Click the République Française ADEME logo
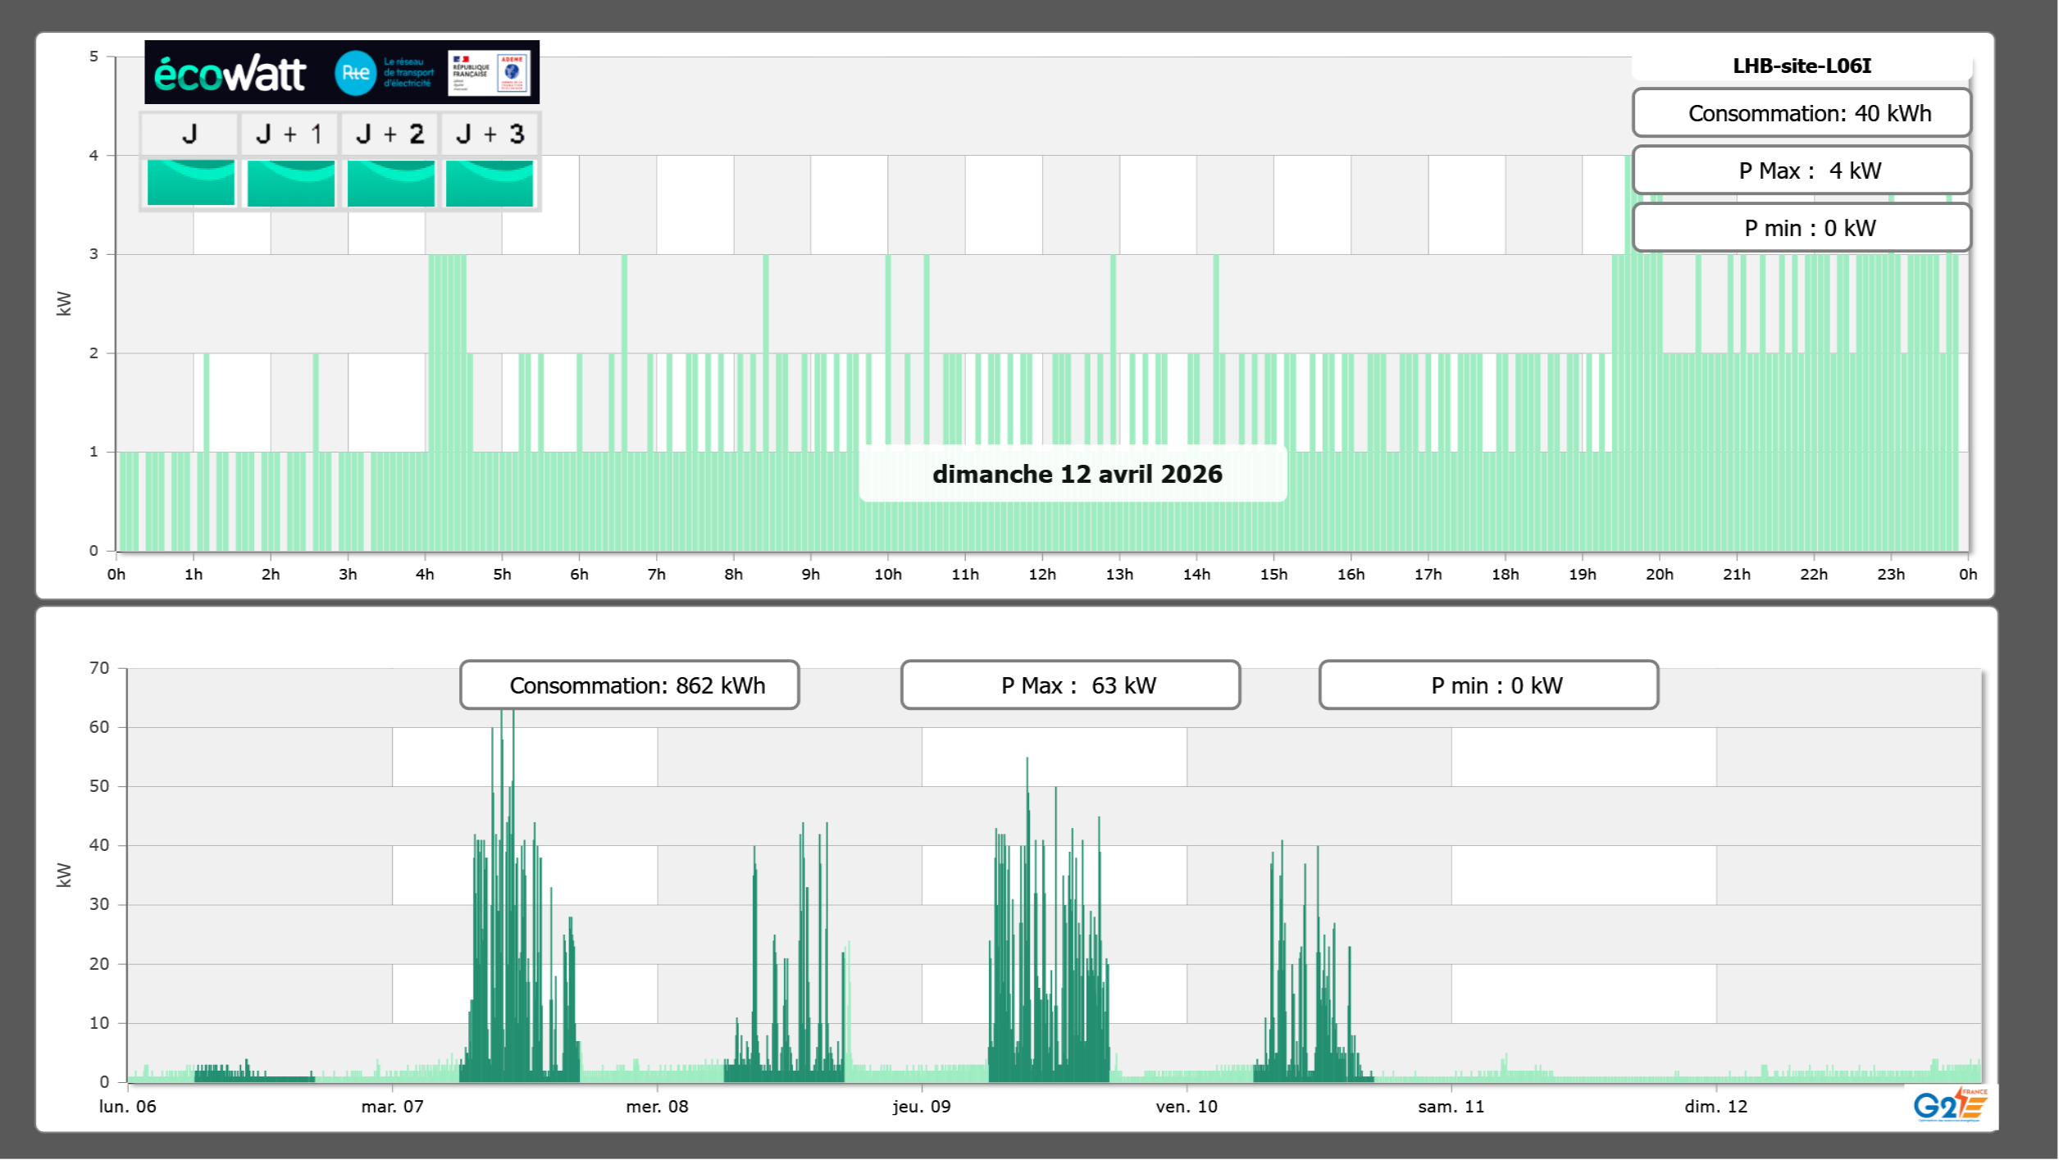The image size is (2059, 1160). pyautogui.click(x=489, y=73)
